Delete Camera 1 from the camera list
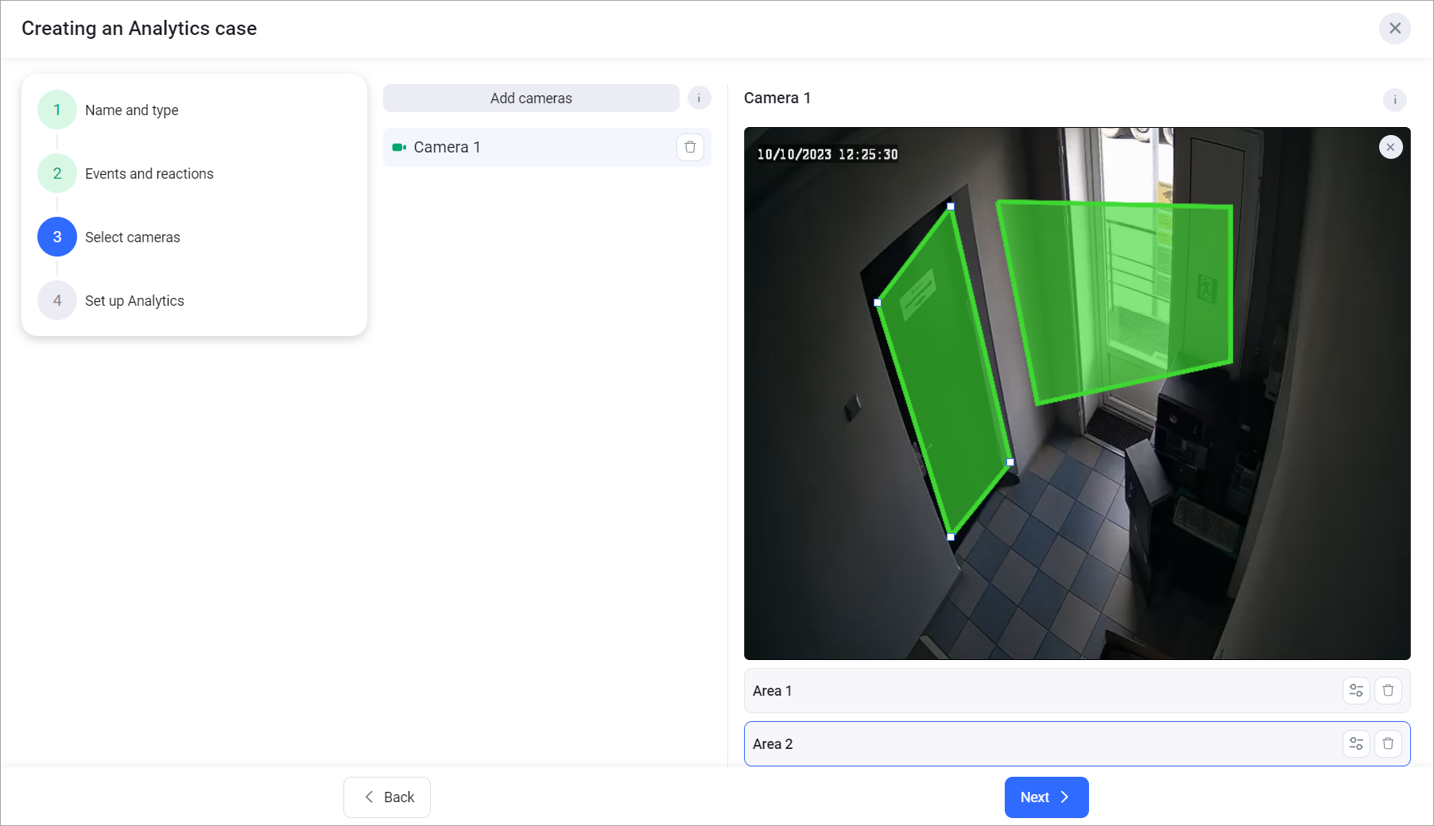The image size is (1434, 826). tap(690, 147)
